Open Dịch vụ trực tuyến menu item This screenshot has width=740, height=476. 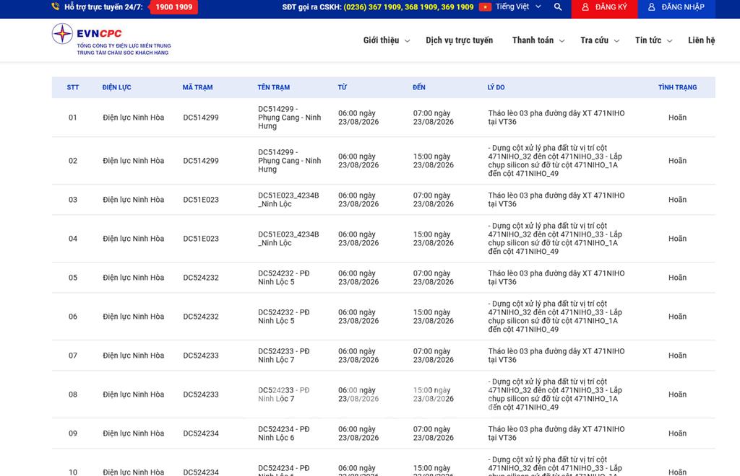(459, 40)
